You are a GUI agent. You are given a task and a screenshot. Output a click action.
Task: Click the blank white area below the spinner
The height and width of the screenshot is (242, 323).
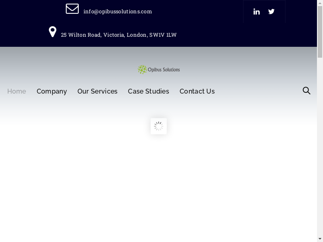159,186
